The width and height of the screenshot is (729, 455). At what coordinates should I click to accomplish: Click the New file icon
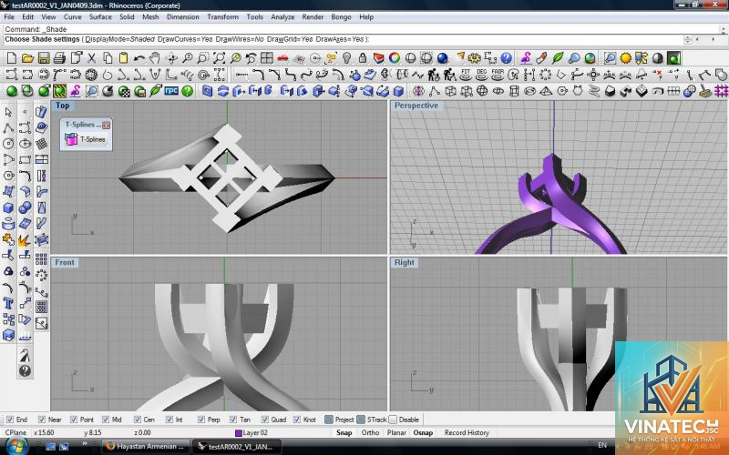12,58
